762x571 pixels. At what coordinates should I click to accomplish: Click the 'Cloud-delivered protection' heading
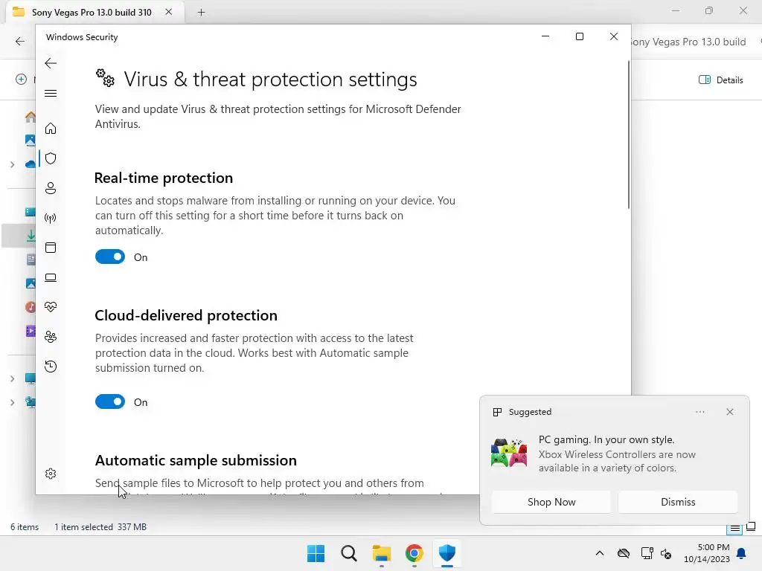[186, 315]
